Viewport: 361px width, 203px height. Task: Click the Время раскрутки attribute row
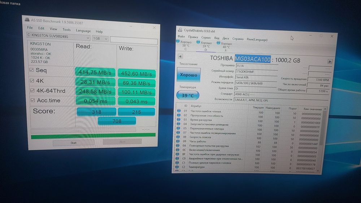[x=249, y=121]
